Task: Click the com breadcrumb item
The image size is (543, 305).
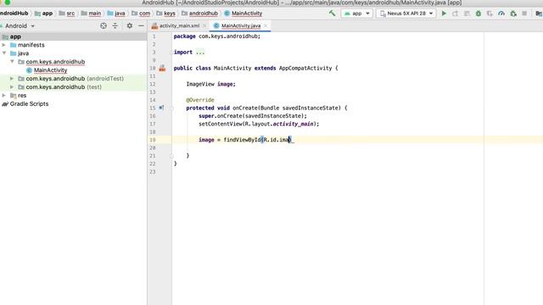Action: (x=141, y=14)
